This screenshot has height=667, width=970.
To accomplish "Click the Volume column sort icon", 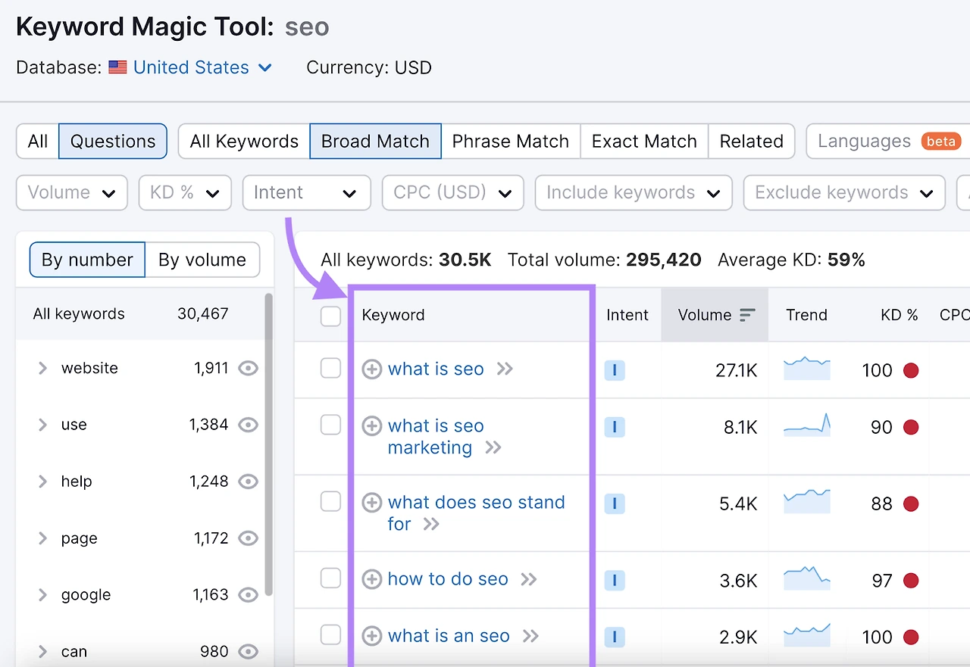I will (747, 315).
